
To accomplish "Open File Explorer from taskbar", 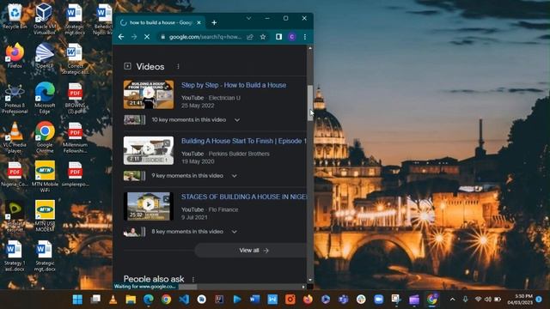I will [131, 300].
